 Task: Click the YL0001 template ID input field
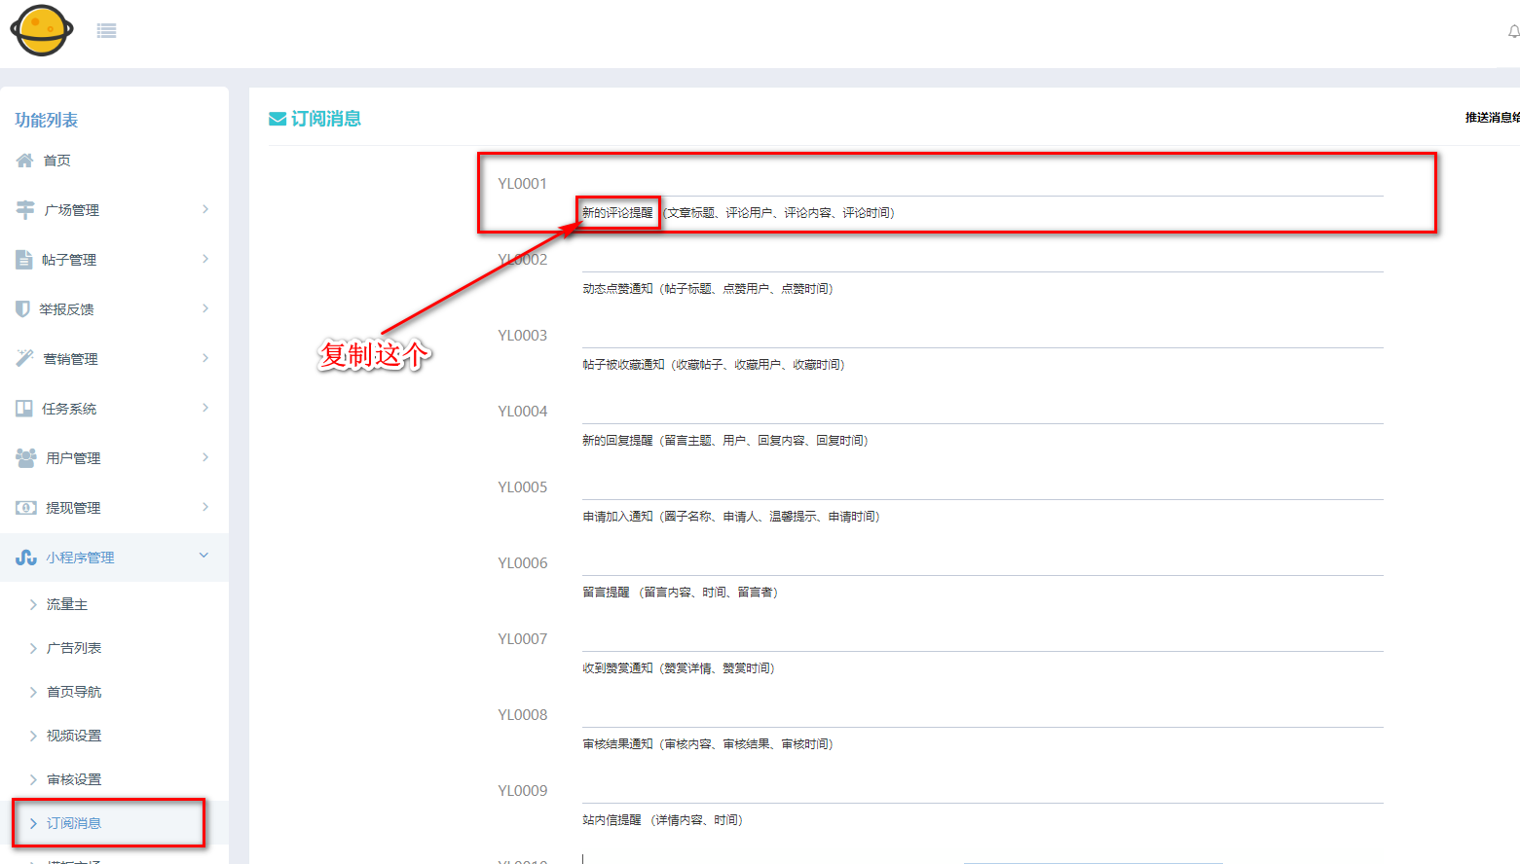click(x=982, y=184)
